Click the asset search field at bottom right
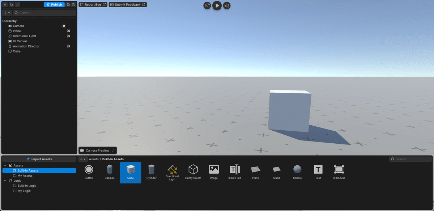 [410, 159]
